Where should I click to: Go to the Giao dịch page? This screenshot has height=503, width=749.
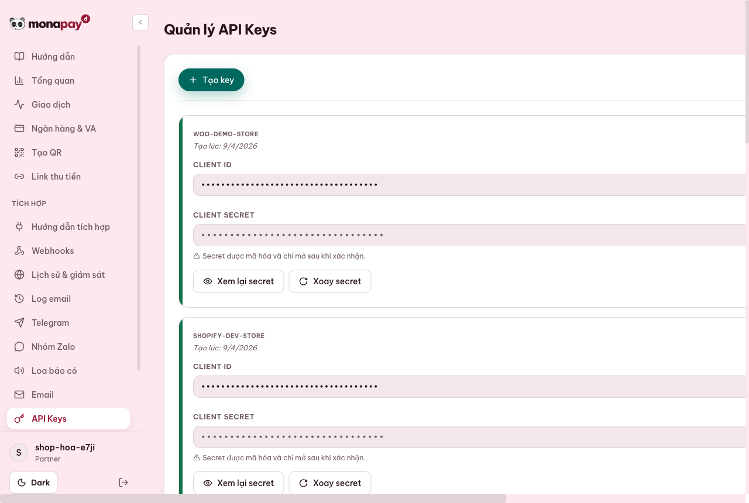coord(68,105)
